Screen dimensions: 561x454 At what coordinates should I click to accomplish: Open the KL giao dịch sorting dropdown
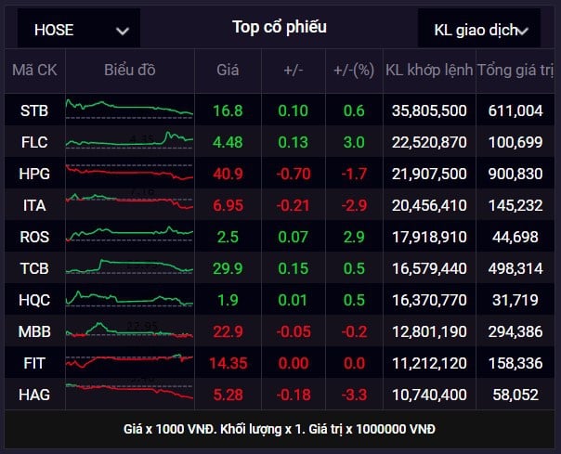point(479,28)
